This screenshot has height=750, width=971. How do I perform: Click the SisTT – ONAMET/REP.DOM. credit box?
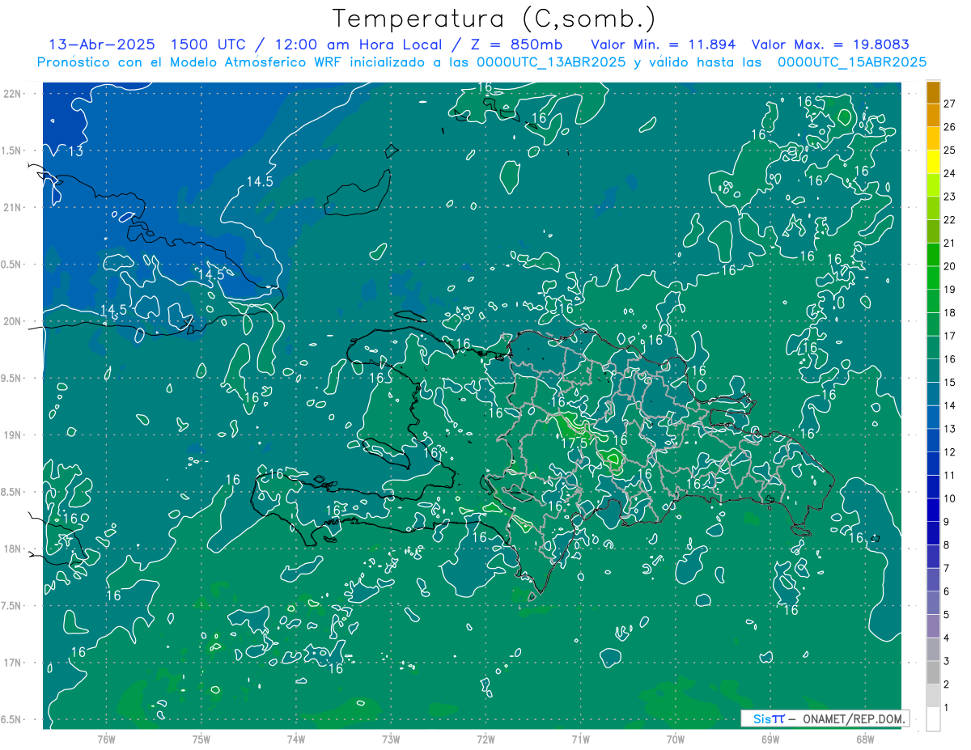[x=825, y=718]
